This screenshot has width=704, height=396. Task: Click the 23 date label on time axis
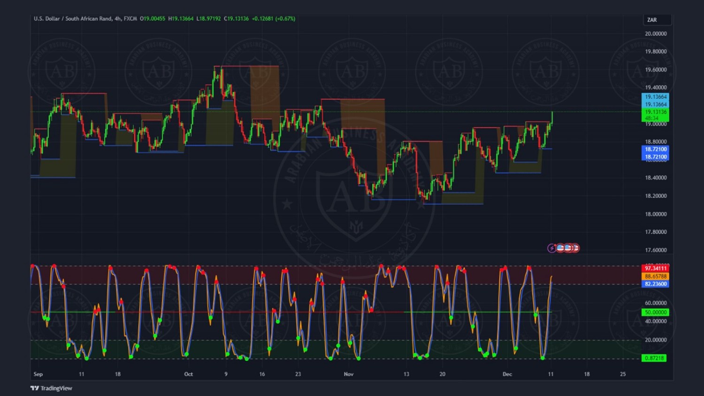(298, 374)
